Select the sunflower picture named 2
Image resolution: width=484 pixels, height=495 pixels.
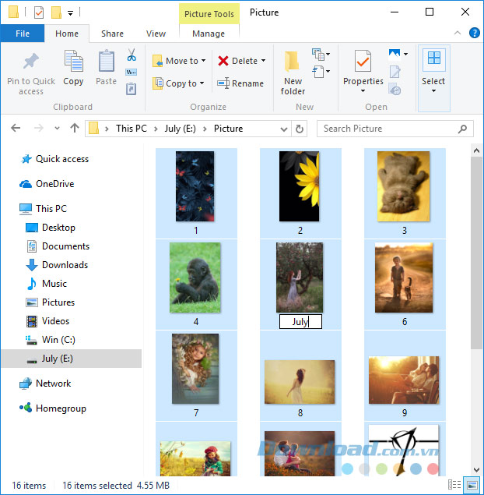tap(300, 186)
